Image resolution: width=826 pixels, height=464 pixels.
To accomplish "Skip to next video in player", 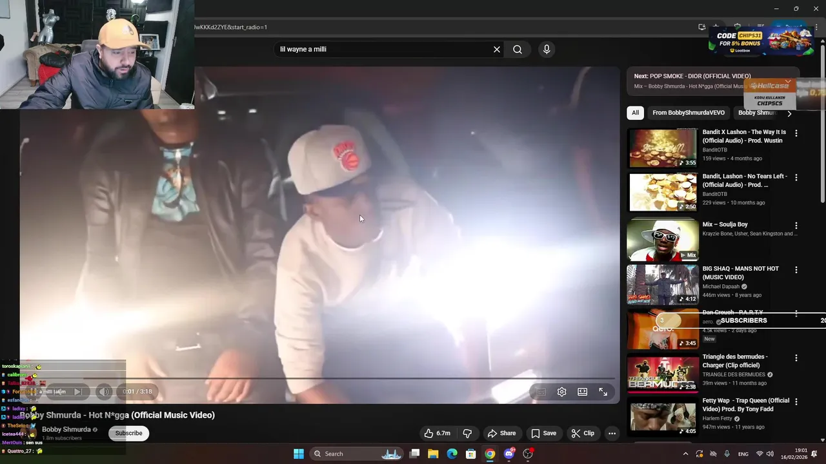I will 77,391.
